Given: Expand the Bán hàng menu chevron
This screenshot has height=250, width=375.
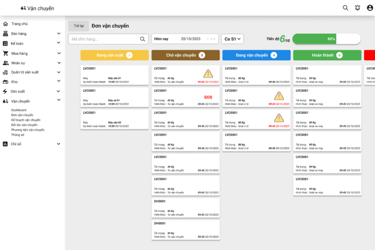Looking at the screenshot, I should click(59, 34).
